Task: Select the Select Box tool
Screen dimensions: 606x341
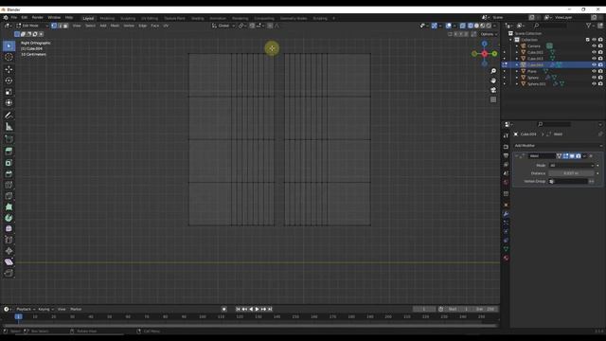Action: [x=9, y=46]
